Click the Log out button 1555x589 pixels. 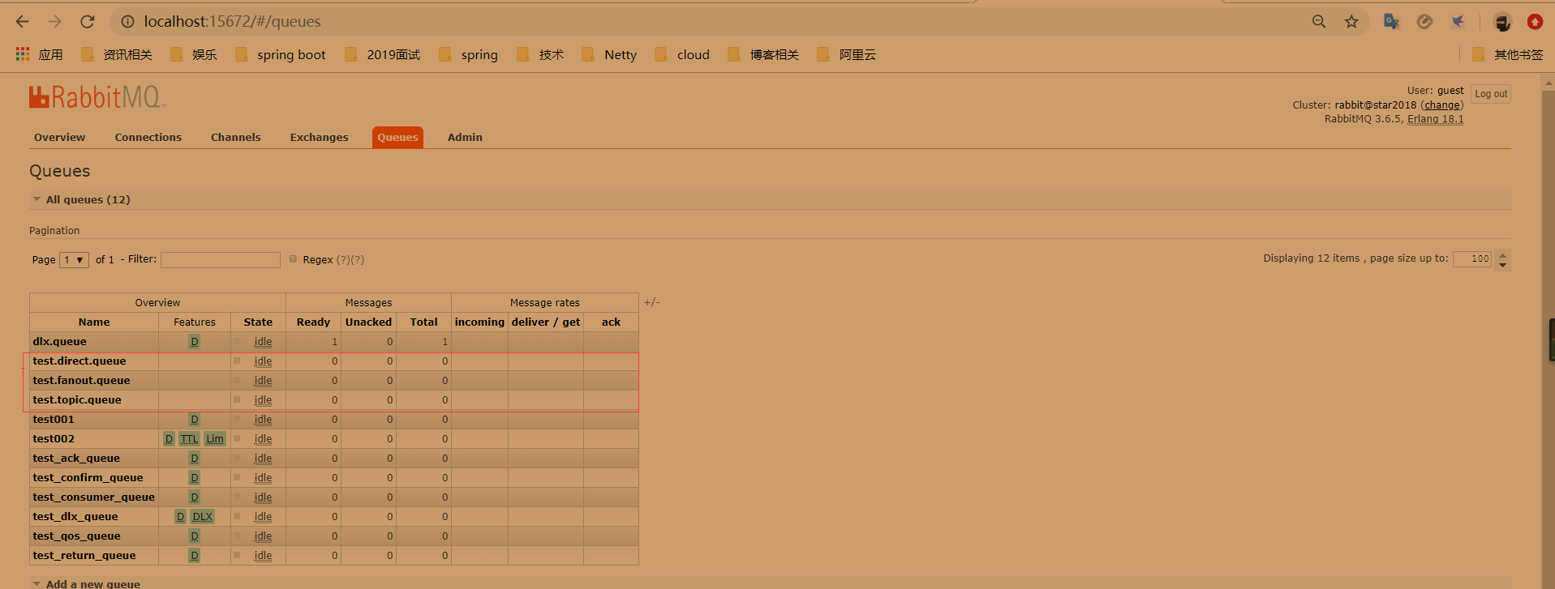click(x=1491, y=94)
